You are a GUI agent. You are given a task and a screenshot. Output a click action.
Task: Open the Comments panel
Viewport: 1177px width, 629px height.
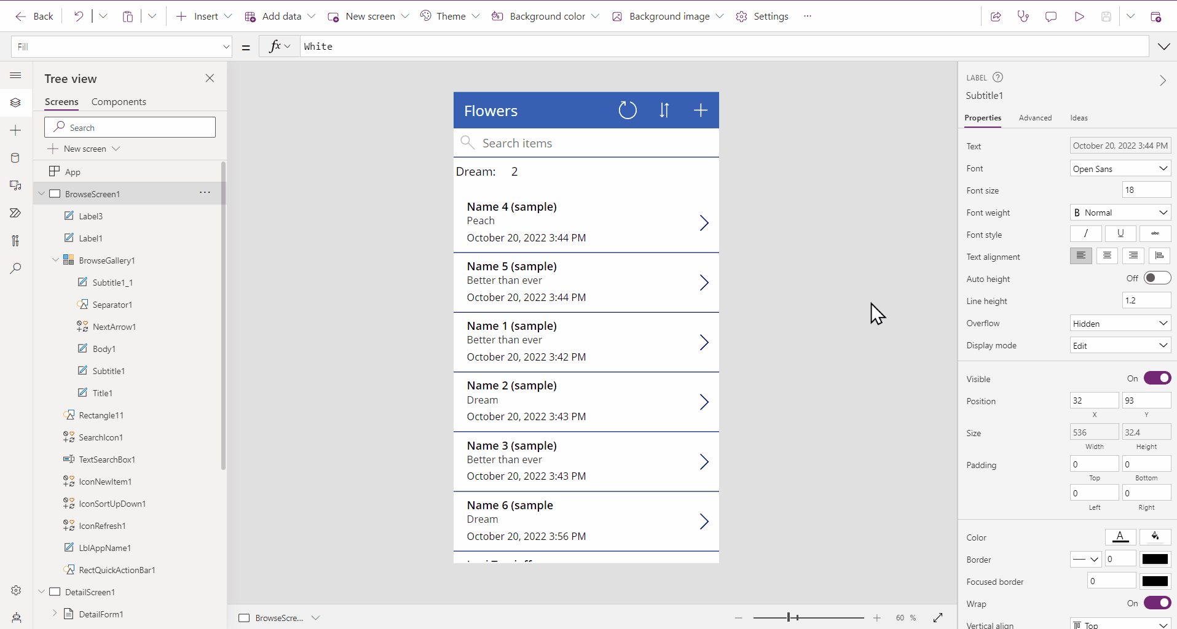(1051, 16)
